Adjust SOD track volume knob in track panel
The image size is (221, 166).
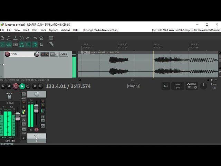37,54
